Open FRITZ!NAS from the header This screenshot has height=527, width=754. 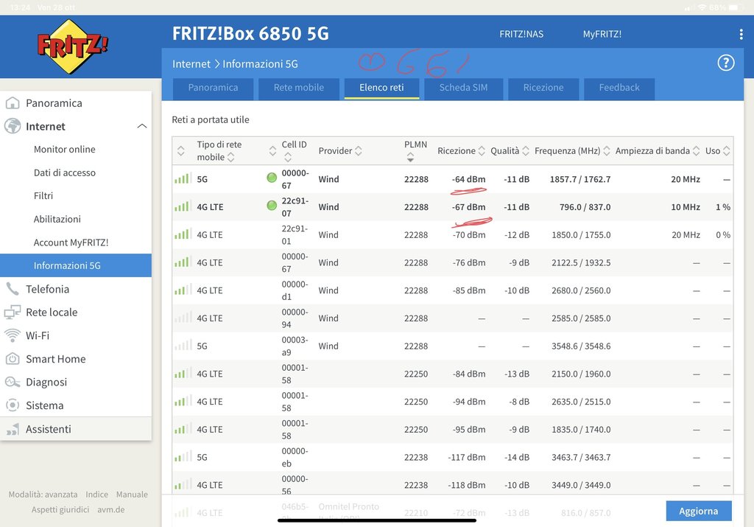click(521, 35)
